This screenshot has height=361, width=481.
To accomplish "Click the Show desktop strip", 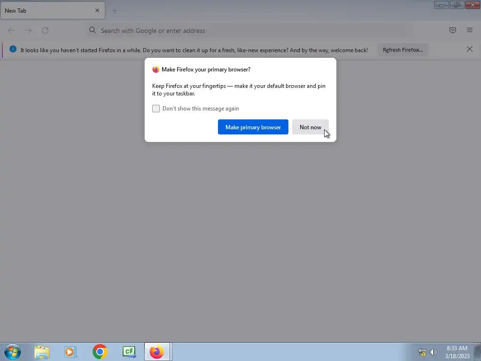I will point(478,352).
